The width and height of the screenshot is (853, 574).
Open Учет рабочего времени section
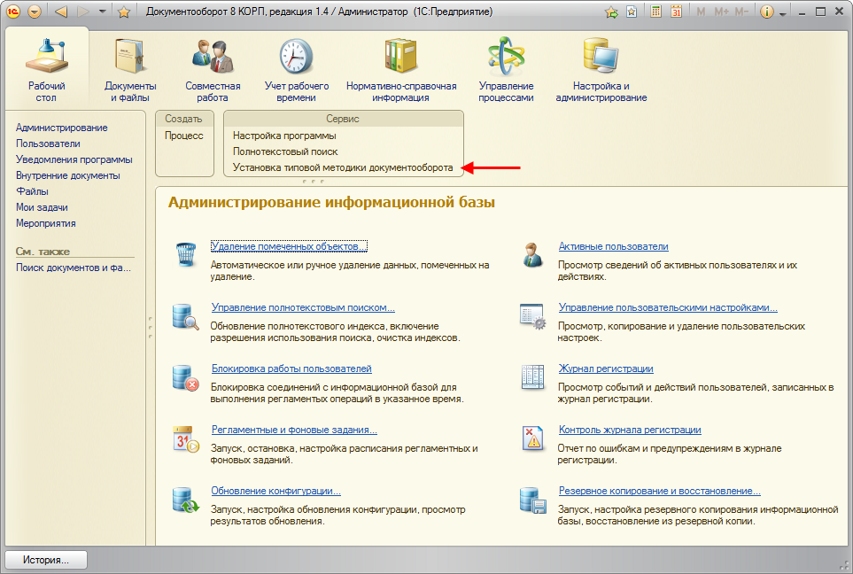297,69
